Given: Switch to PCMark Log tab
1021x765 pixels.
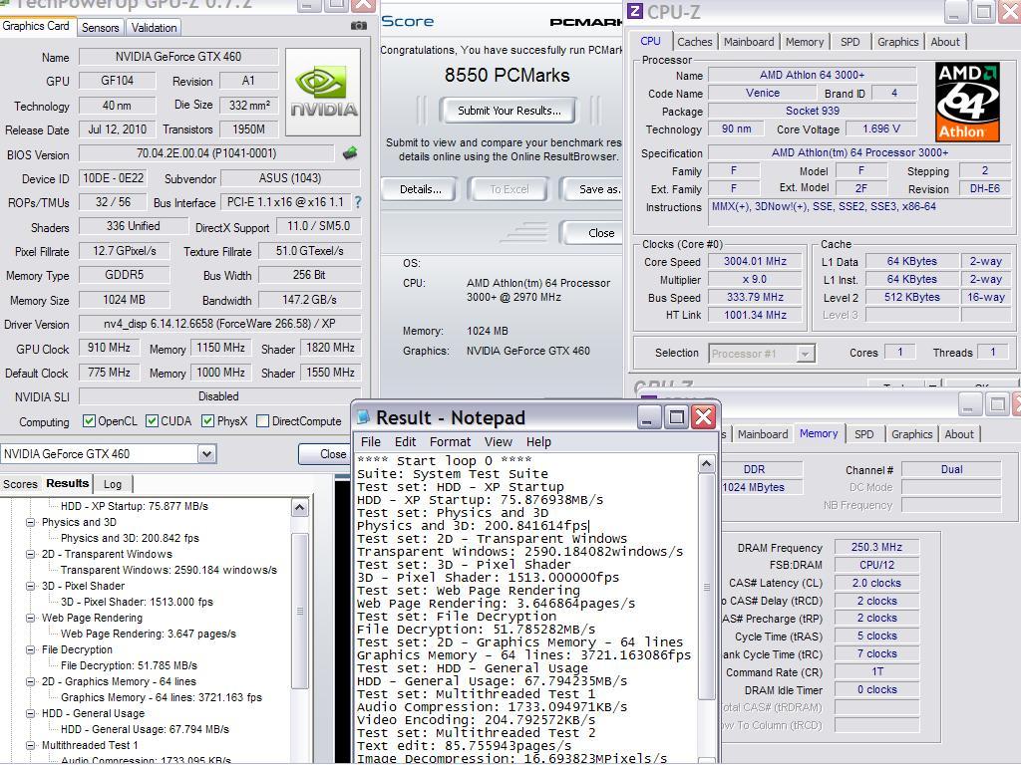Looking at the screenshot, I should [x=113, y=484].
